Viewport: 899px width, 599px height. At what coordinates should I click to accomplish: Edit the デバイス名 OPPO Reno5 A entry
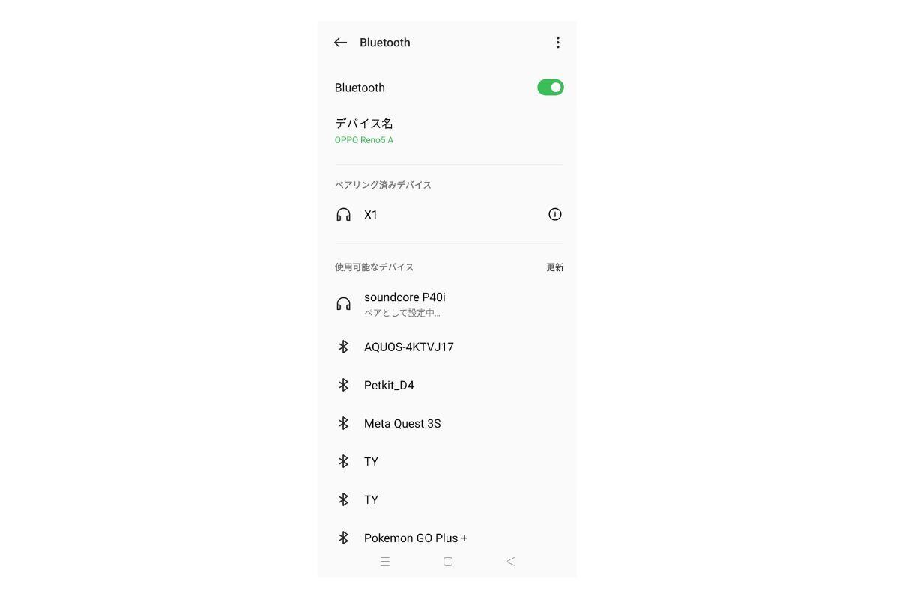tap(447, 130)
